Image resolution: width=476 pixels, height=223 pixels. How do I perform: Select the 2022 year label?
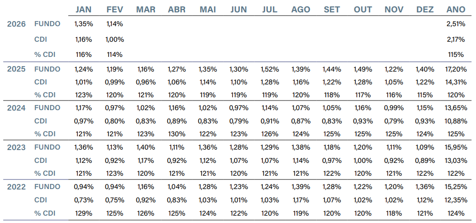click(x=17, y=187)
